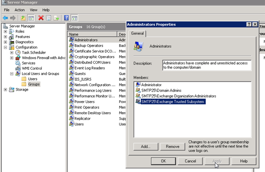The image size is (265, 172).
Task: Click the Administrators Properties help ? button
Action: point(249,24)
